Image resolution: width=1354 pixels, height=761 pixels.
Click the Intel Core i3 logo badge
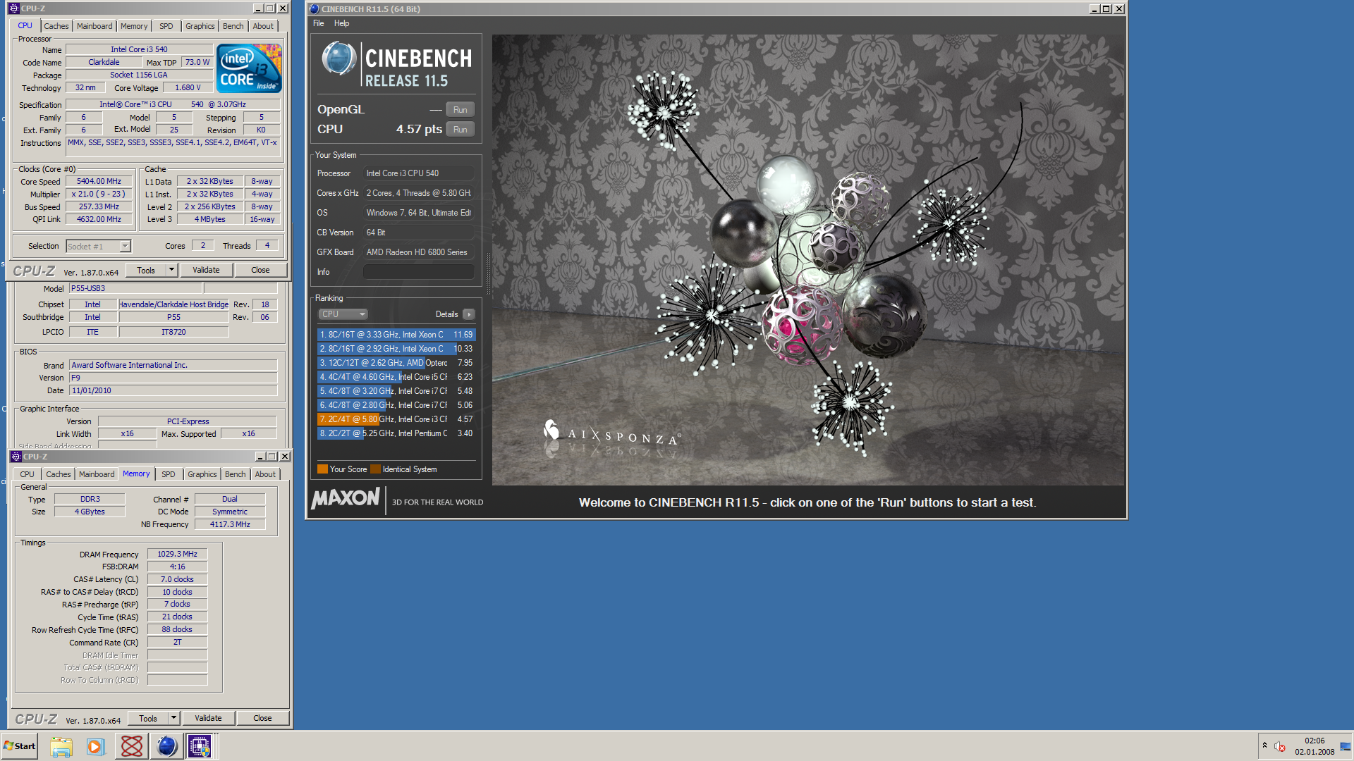pyautogui.click(x=249, y=68)
